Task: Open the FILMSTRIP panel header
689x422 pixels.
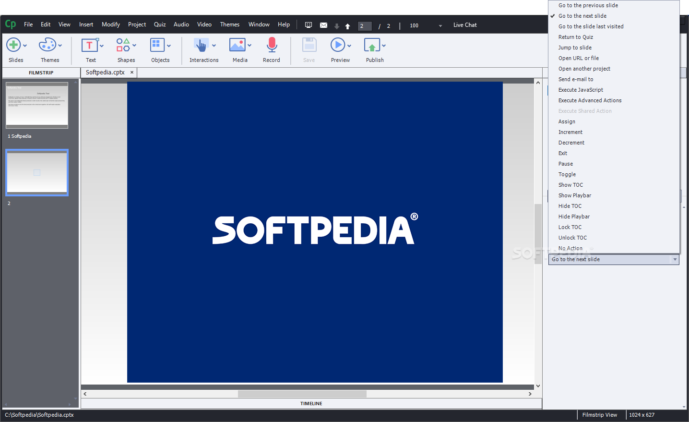Action: [41, 72]
